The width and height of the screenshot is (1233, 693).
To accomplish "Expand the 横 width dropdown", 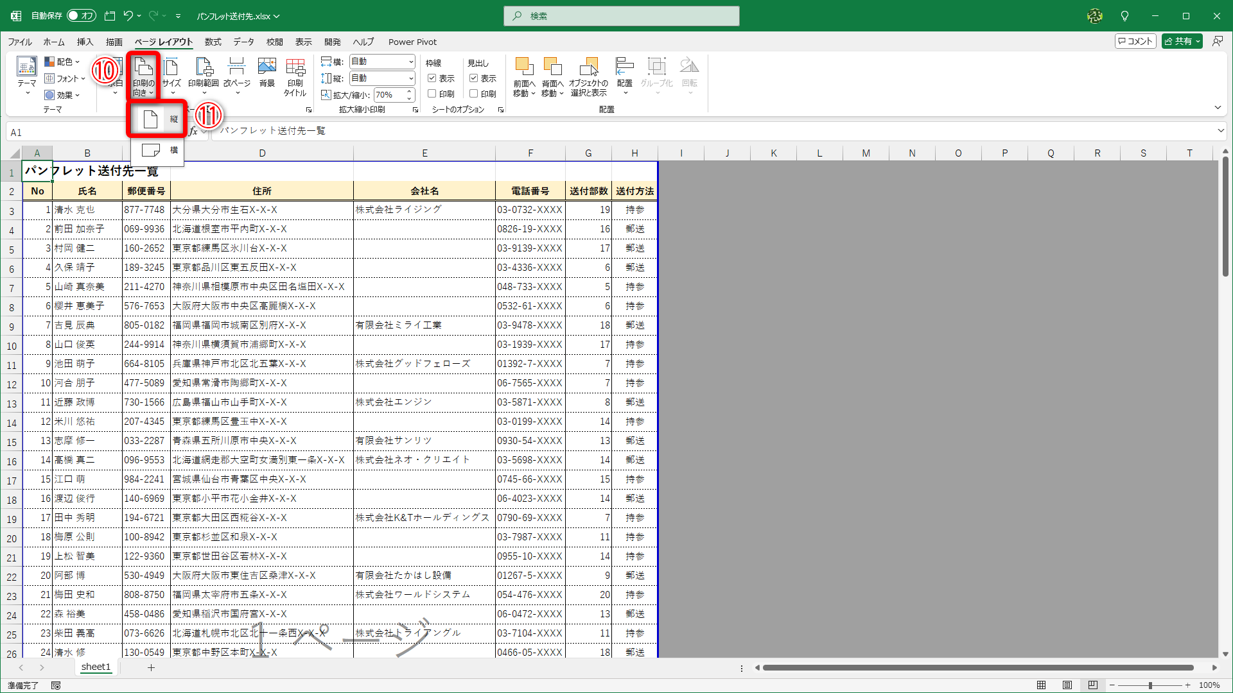I will pyautogui.click(x=411, y=62).
